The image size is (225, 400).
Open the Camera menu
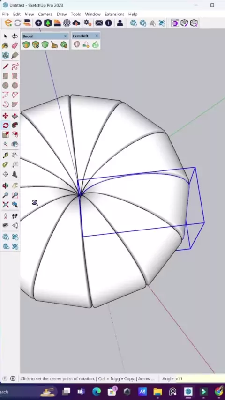click(45, 14)
